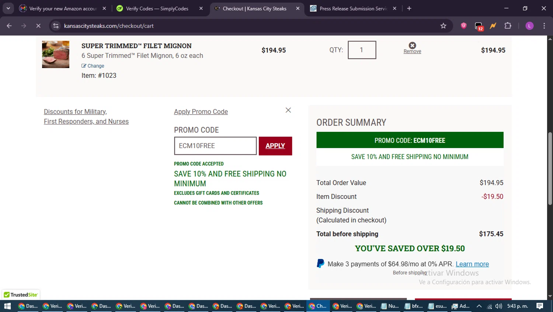
Task: Close the promo code panel with X
Action: tap(288, 110)
